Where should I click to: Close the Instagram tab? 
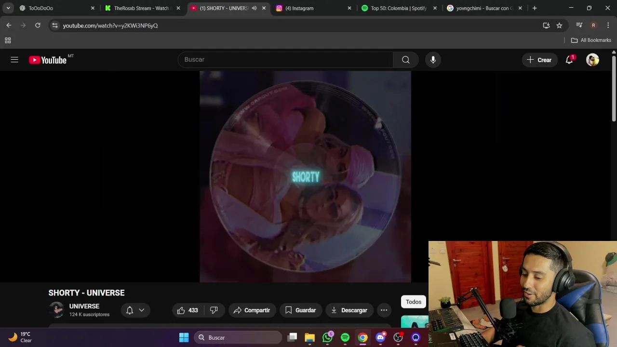tap(349, 8)
